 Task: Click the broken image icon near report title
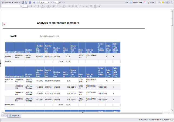[4, 24]
